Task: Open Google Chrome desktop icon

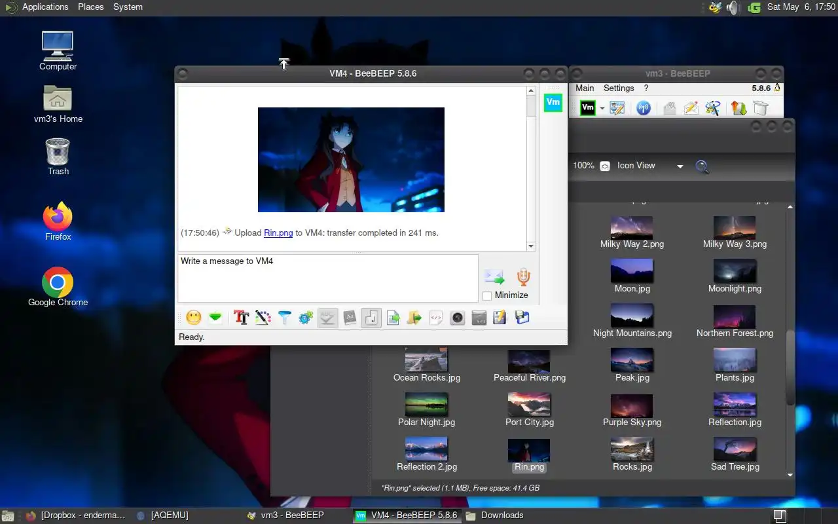Action: click(x=58, y=287)
